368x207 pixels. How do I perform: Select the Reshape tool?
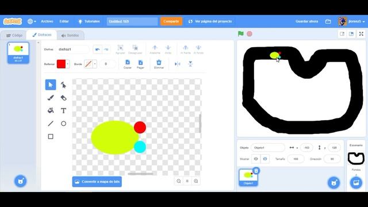[63, 85]
